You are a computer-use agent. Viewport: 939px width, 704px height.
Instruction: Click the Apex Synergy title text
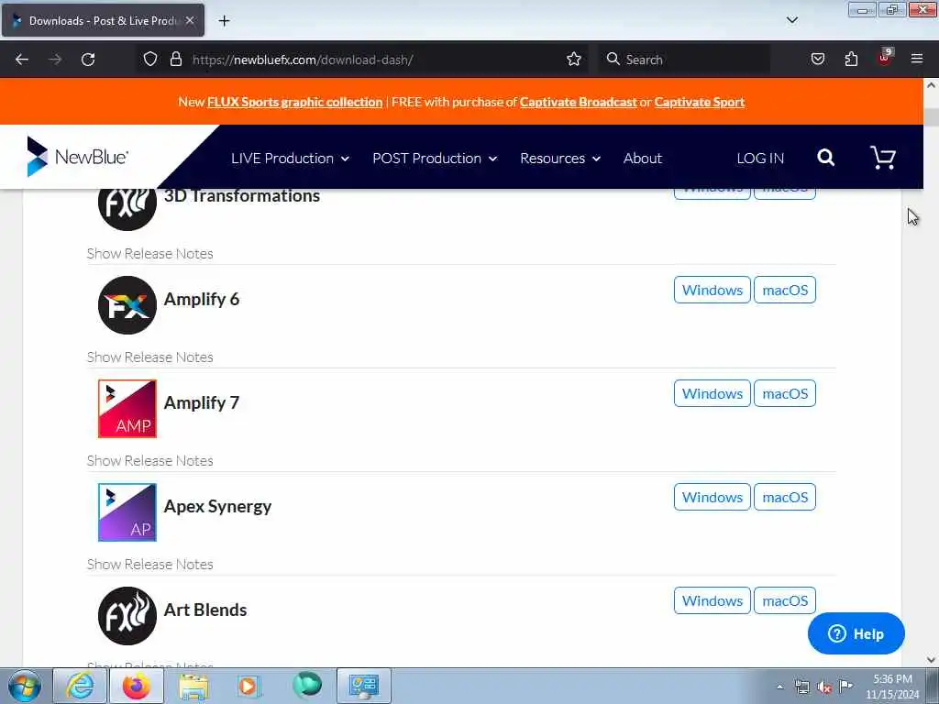(x=217, y=506)
